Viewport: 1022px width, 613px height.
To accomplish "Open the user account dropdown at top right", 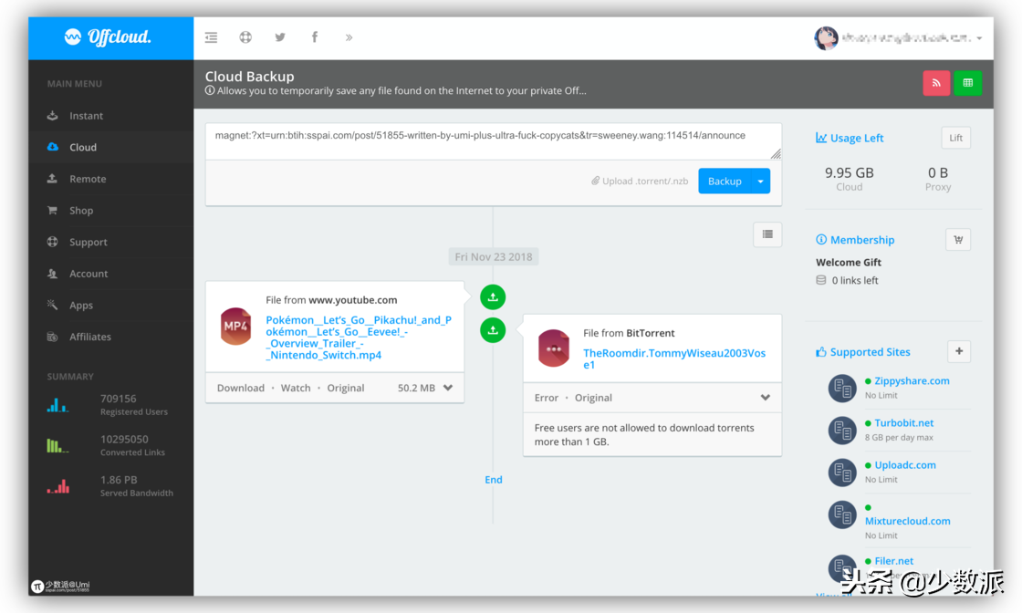I will [898, 37].
